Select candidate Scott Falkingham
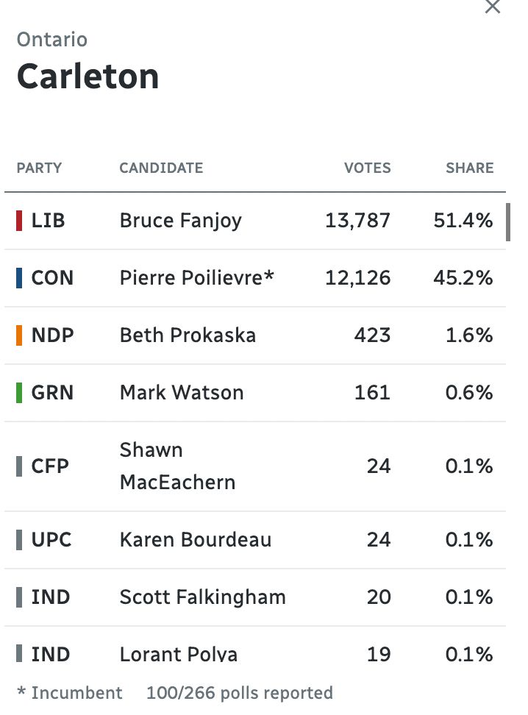The height and width of the screenshot is (715, 528). click(x=202, y=597)
